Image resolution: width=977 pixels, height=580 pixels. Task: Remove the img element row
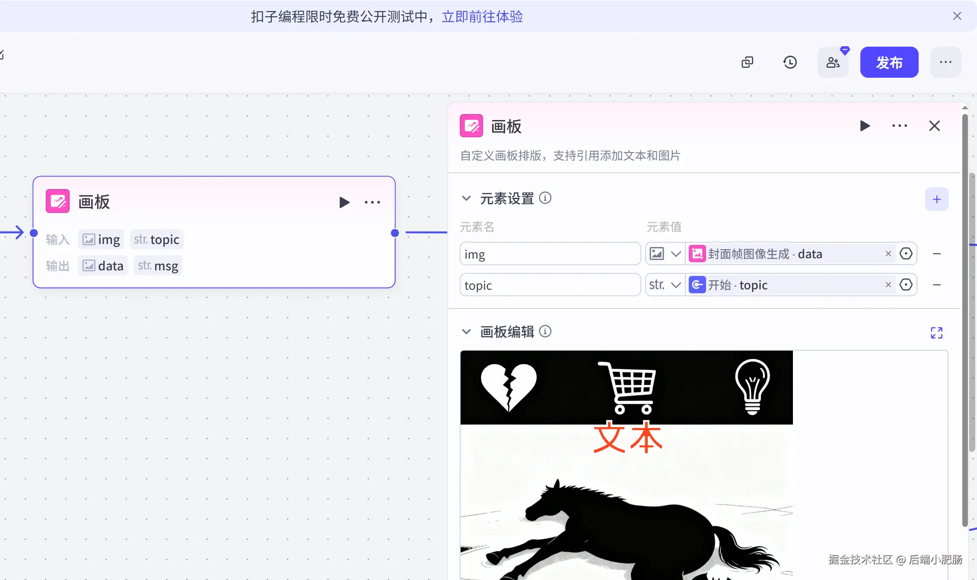point(936,254)
